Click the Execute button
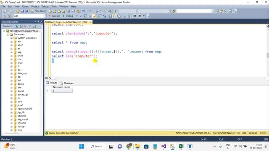 click(x=54, y=16)
